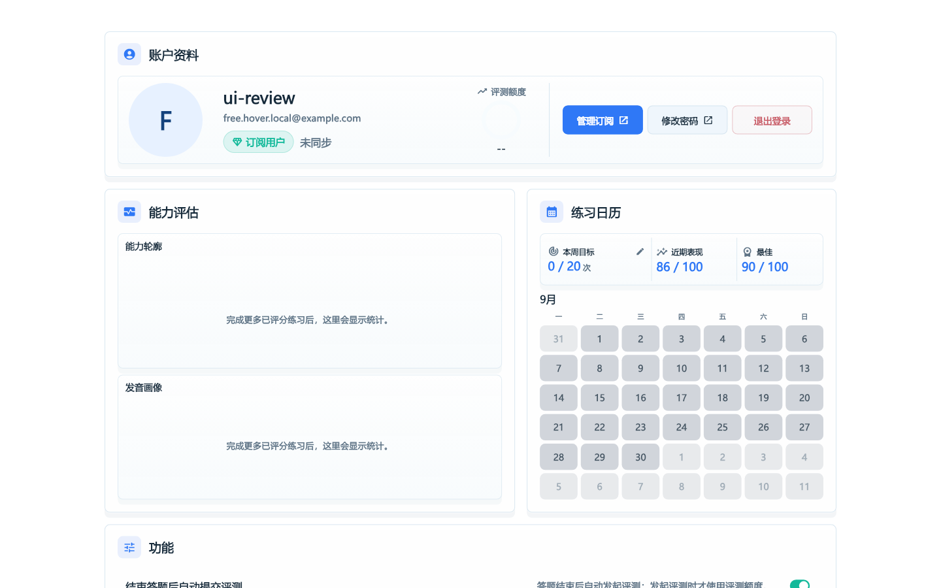The height and width of the screenshot is (588, 941).
Task: Select calendar day 31 of previous month
Action: 559,339
